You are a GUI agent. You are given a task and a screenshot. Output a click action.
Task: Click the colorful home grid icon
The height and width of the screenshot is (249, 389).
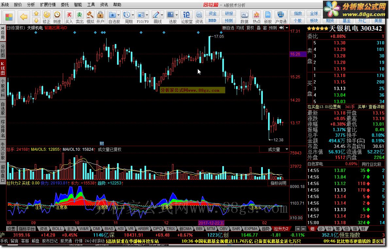[9, 17]
